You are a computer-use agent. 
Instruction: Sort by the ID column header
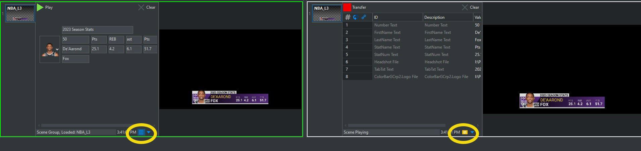click(x=397, y=17)
